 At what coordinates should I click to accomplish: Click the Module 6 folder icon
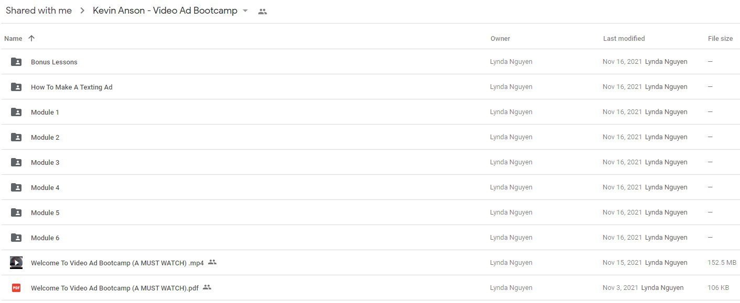point(16,238)
